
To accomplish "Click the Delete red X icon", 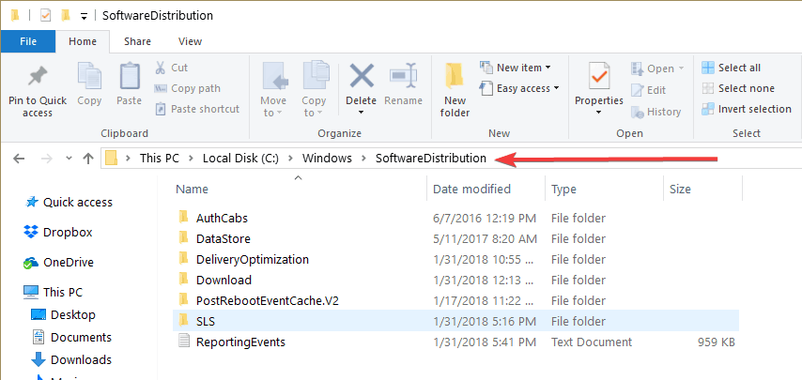I will pyautogui.click(x=362, y=76).
